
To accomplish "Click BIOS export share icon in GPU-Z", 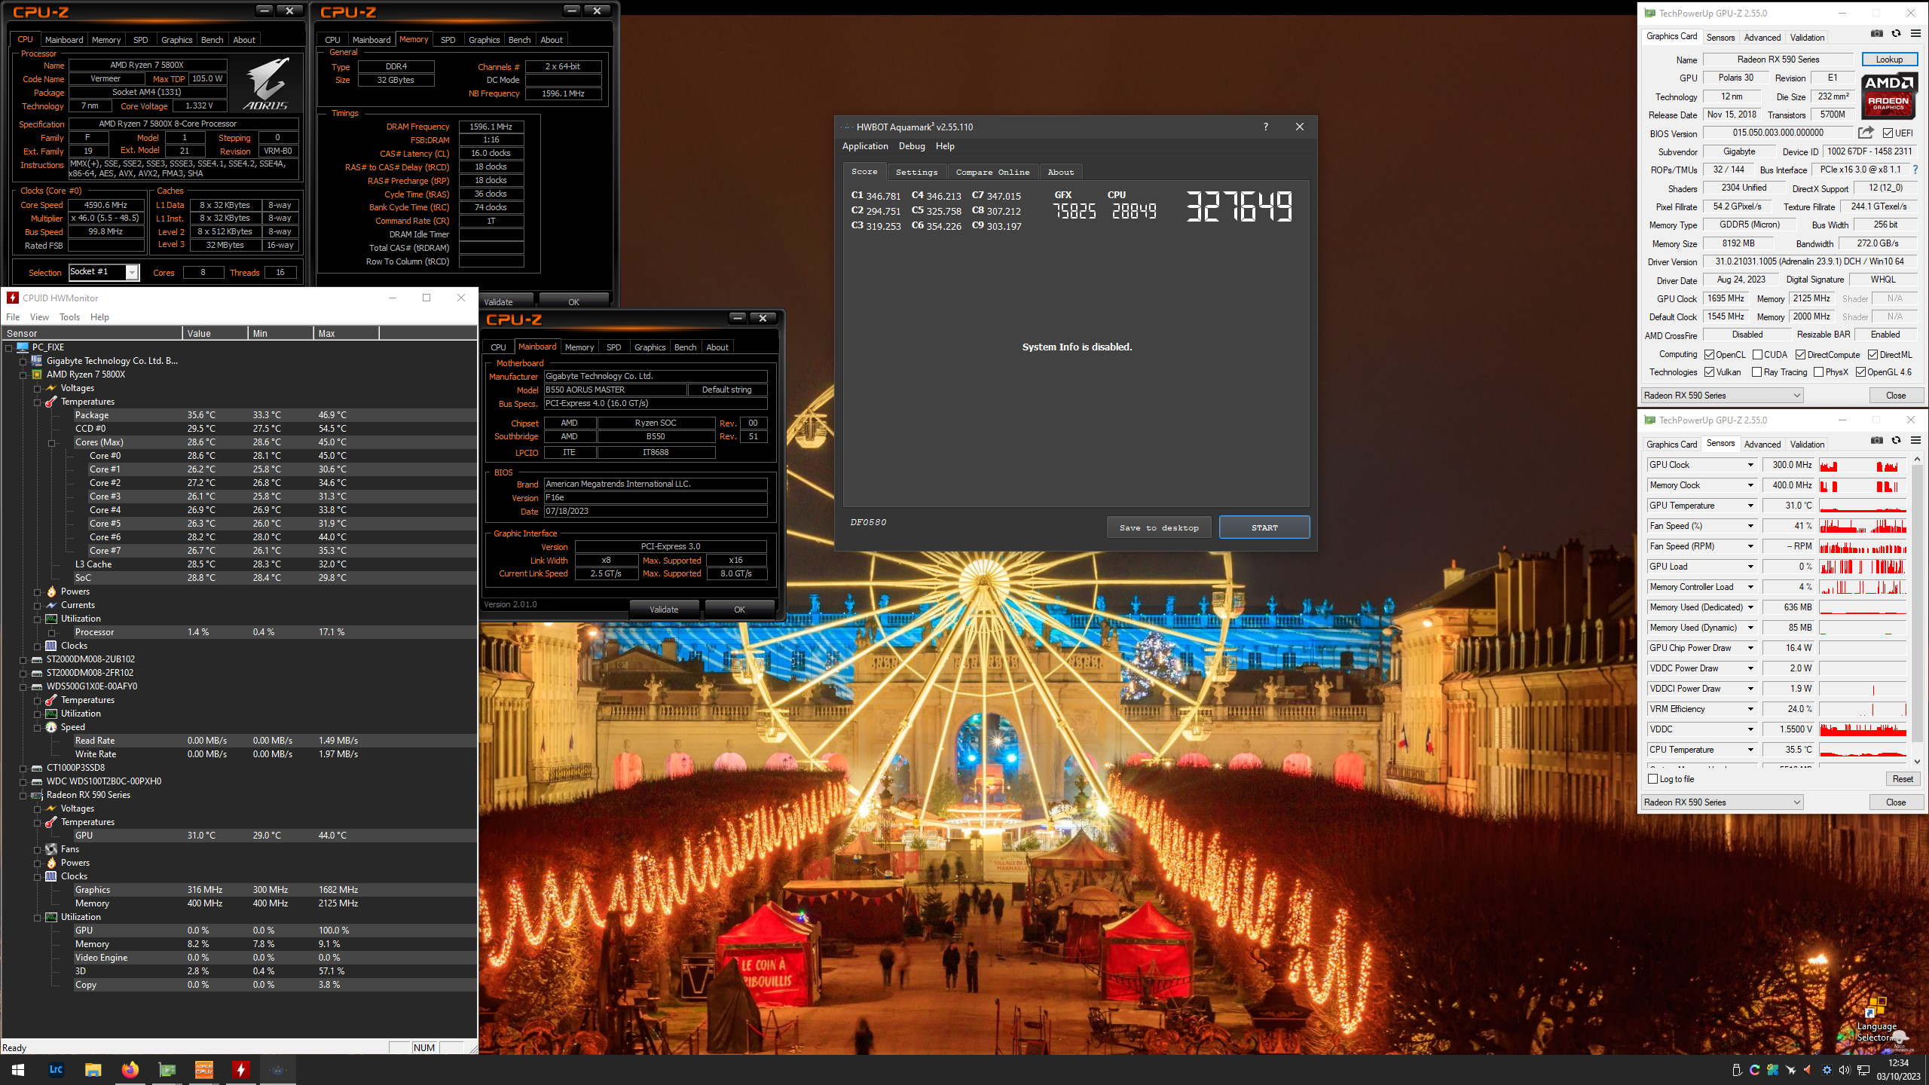I will (x=1866, y=133).
